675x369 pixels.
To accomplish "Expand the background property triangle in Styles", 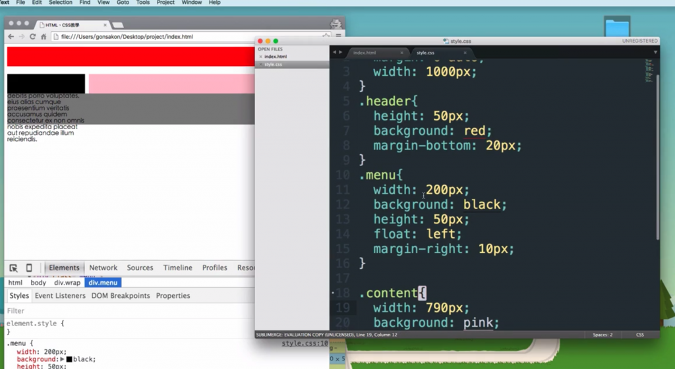I will click(x=62, y=358).
